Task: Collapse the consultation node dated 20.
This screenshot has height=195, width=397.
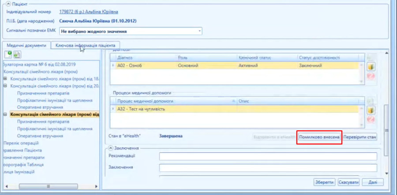Action: 5,86
